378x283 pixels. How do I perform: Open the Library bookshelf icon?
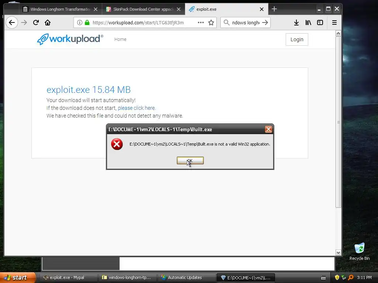(308, 22)
